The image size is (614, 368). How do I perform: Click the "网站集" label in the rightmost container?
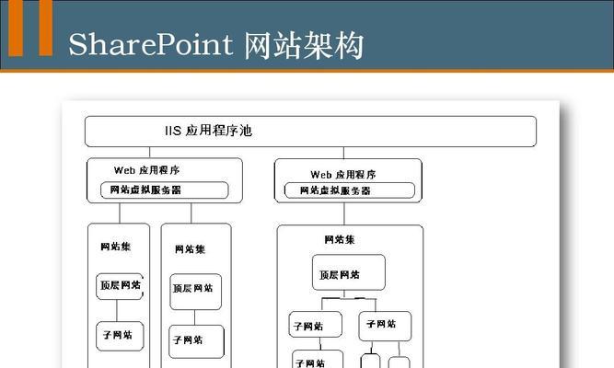pyautogui.click(x=340, y=239)
